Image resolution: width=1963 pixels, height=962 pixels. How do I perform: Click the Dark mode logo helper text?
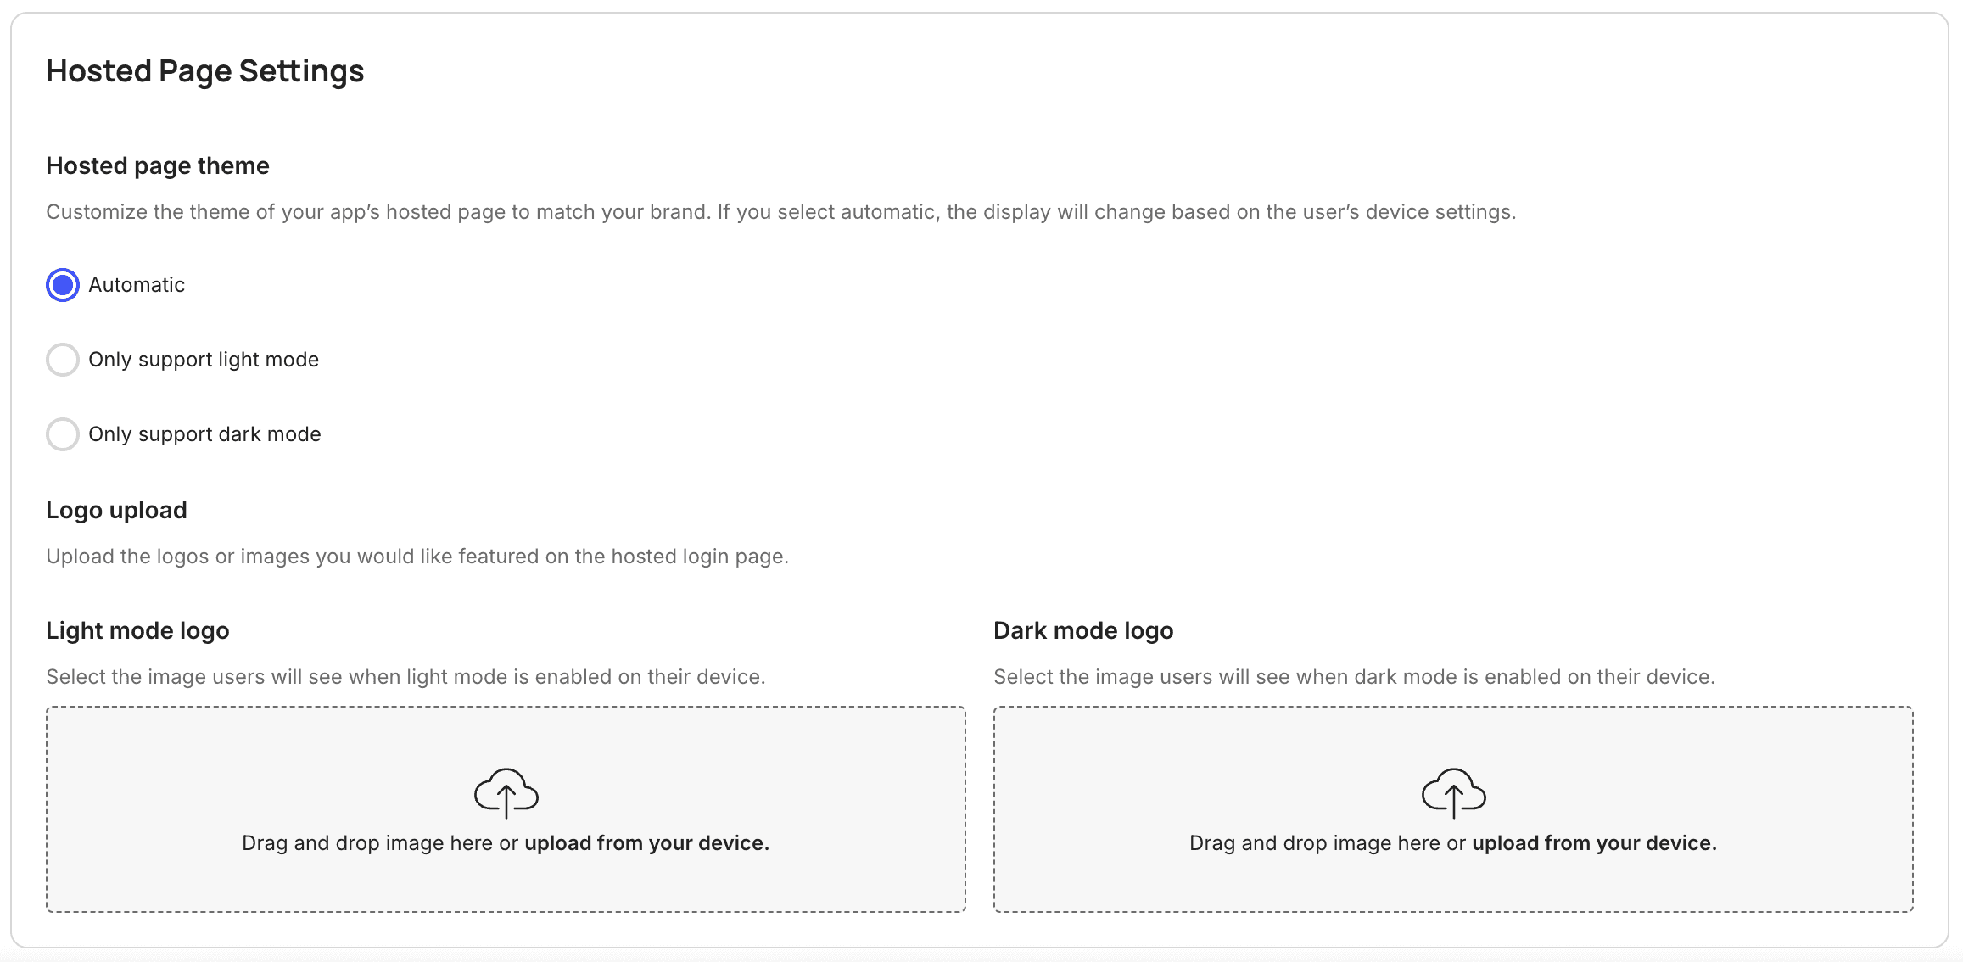pos(1352,676)
